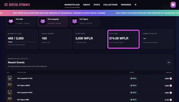Click the Digital Dynamix logo

[17, 5]
